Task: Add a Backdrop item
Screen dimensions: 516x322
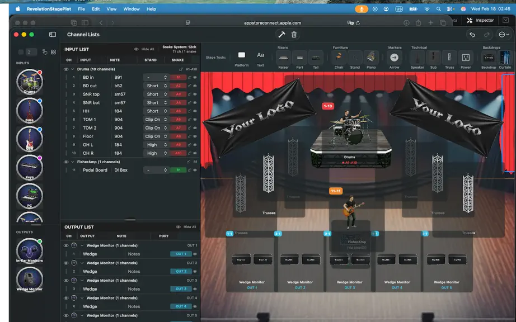Action: point(489,60)
